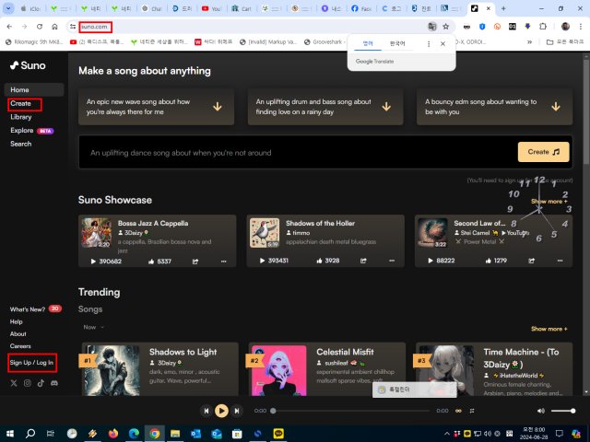Open translate popup options menu

pyautogui.click(x=429, y=44)
